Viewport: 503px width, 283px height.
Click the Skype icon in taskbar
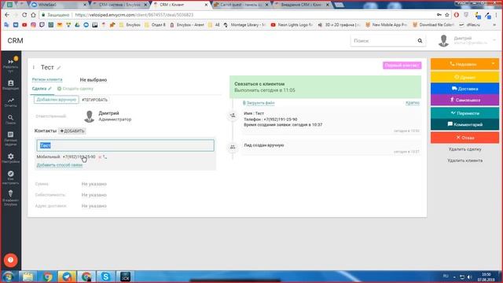[x=106, y=277]
